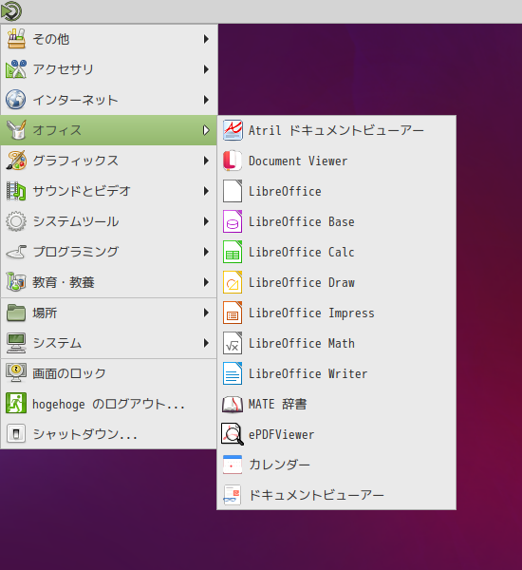Expand the インターネット submenu arrow

206,100
